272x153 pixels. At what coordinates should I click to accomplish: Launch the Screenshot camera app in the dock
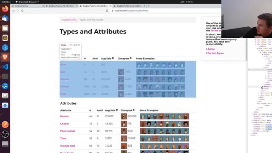pyautogui.click(x=5, y=105)
